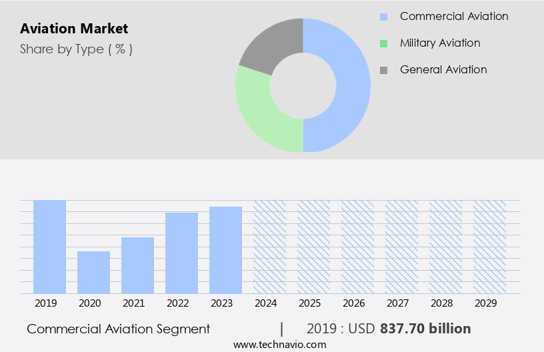Click the hatched 2024 forecast bar

click(269, 247)
